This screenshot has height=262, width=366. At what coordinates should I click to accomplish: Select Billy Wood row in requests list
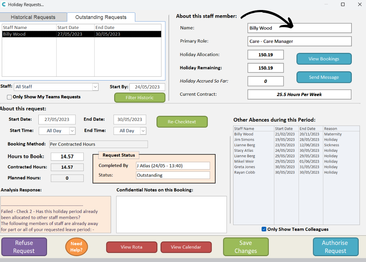(x=81, y=34)
